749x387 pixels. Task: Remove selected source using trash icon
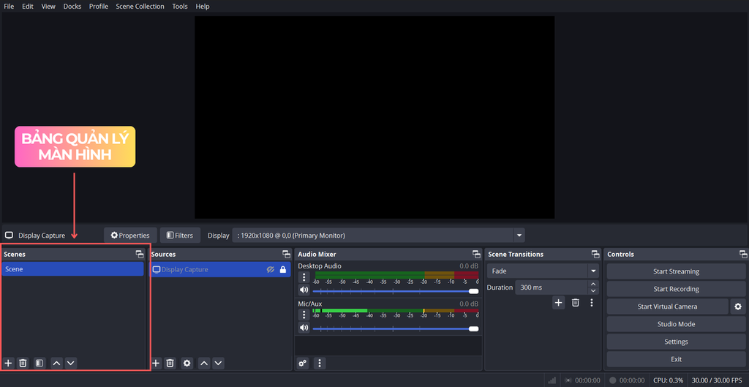170,363
